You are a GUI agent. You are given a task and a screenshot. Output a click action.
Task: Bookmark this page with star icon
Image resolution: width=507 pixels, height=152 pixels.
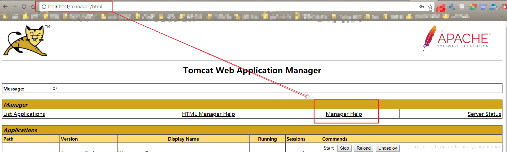(x=430, y=7)
